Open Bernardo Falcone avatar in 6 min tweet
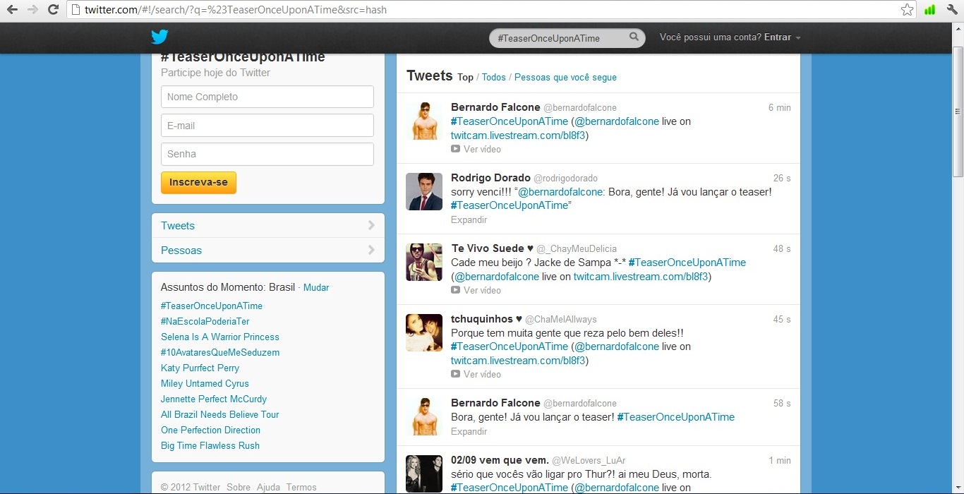Image resolution: width=964 pixels, height=494 pixels. (x=424, y=121)
